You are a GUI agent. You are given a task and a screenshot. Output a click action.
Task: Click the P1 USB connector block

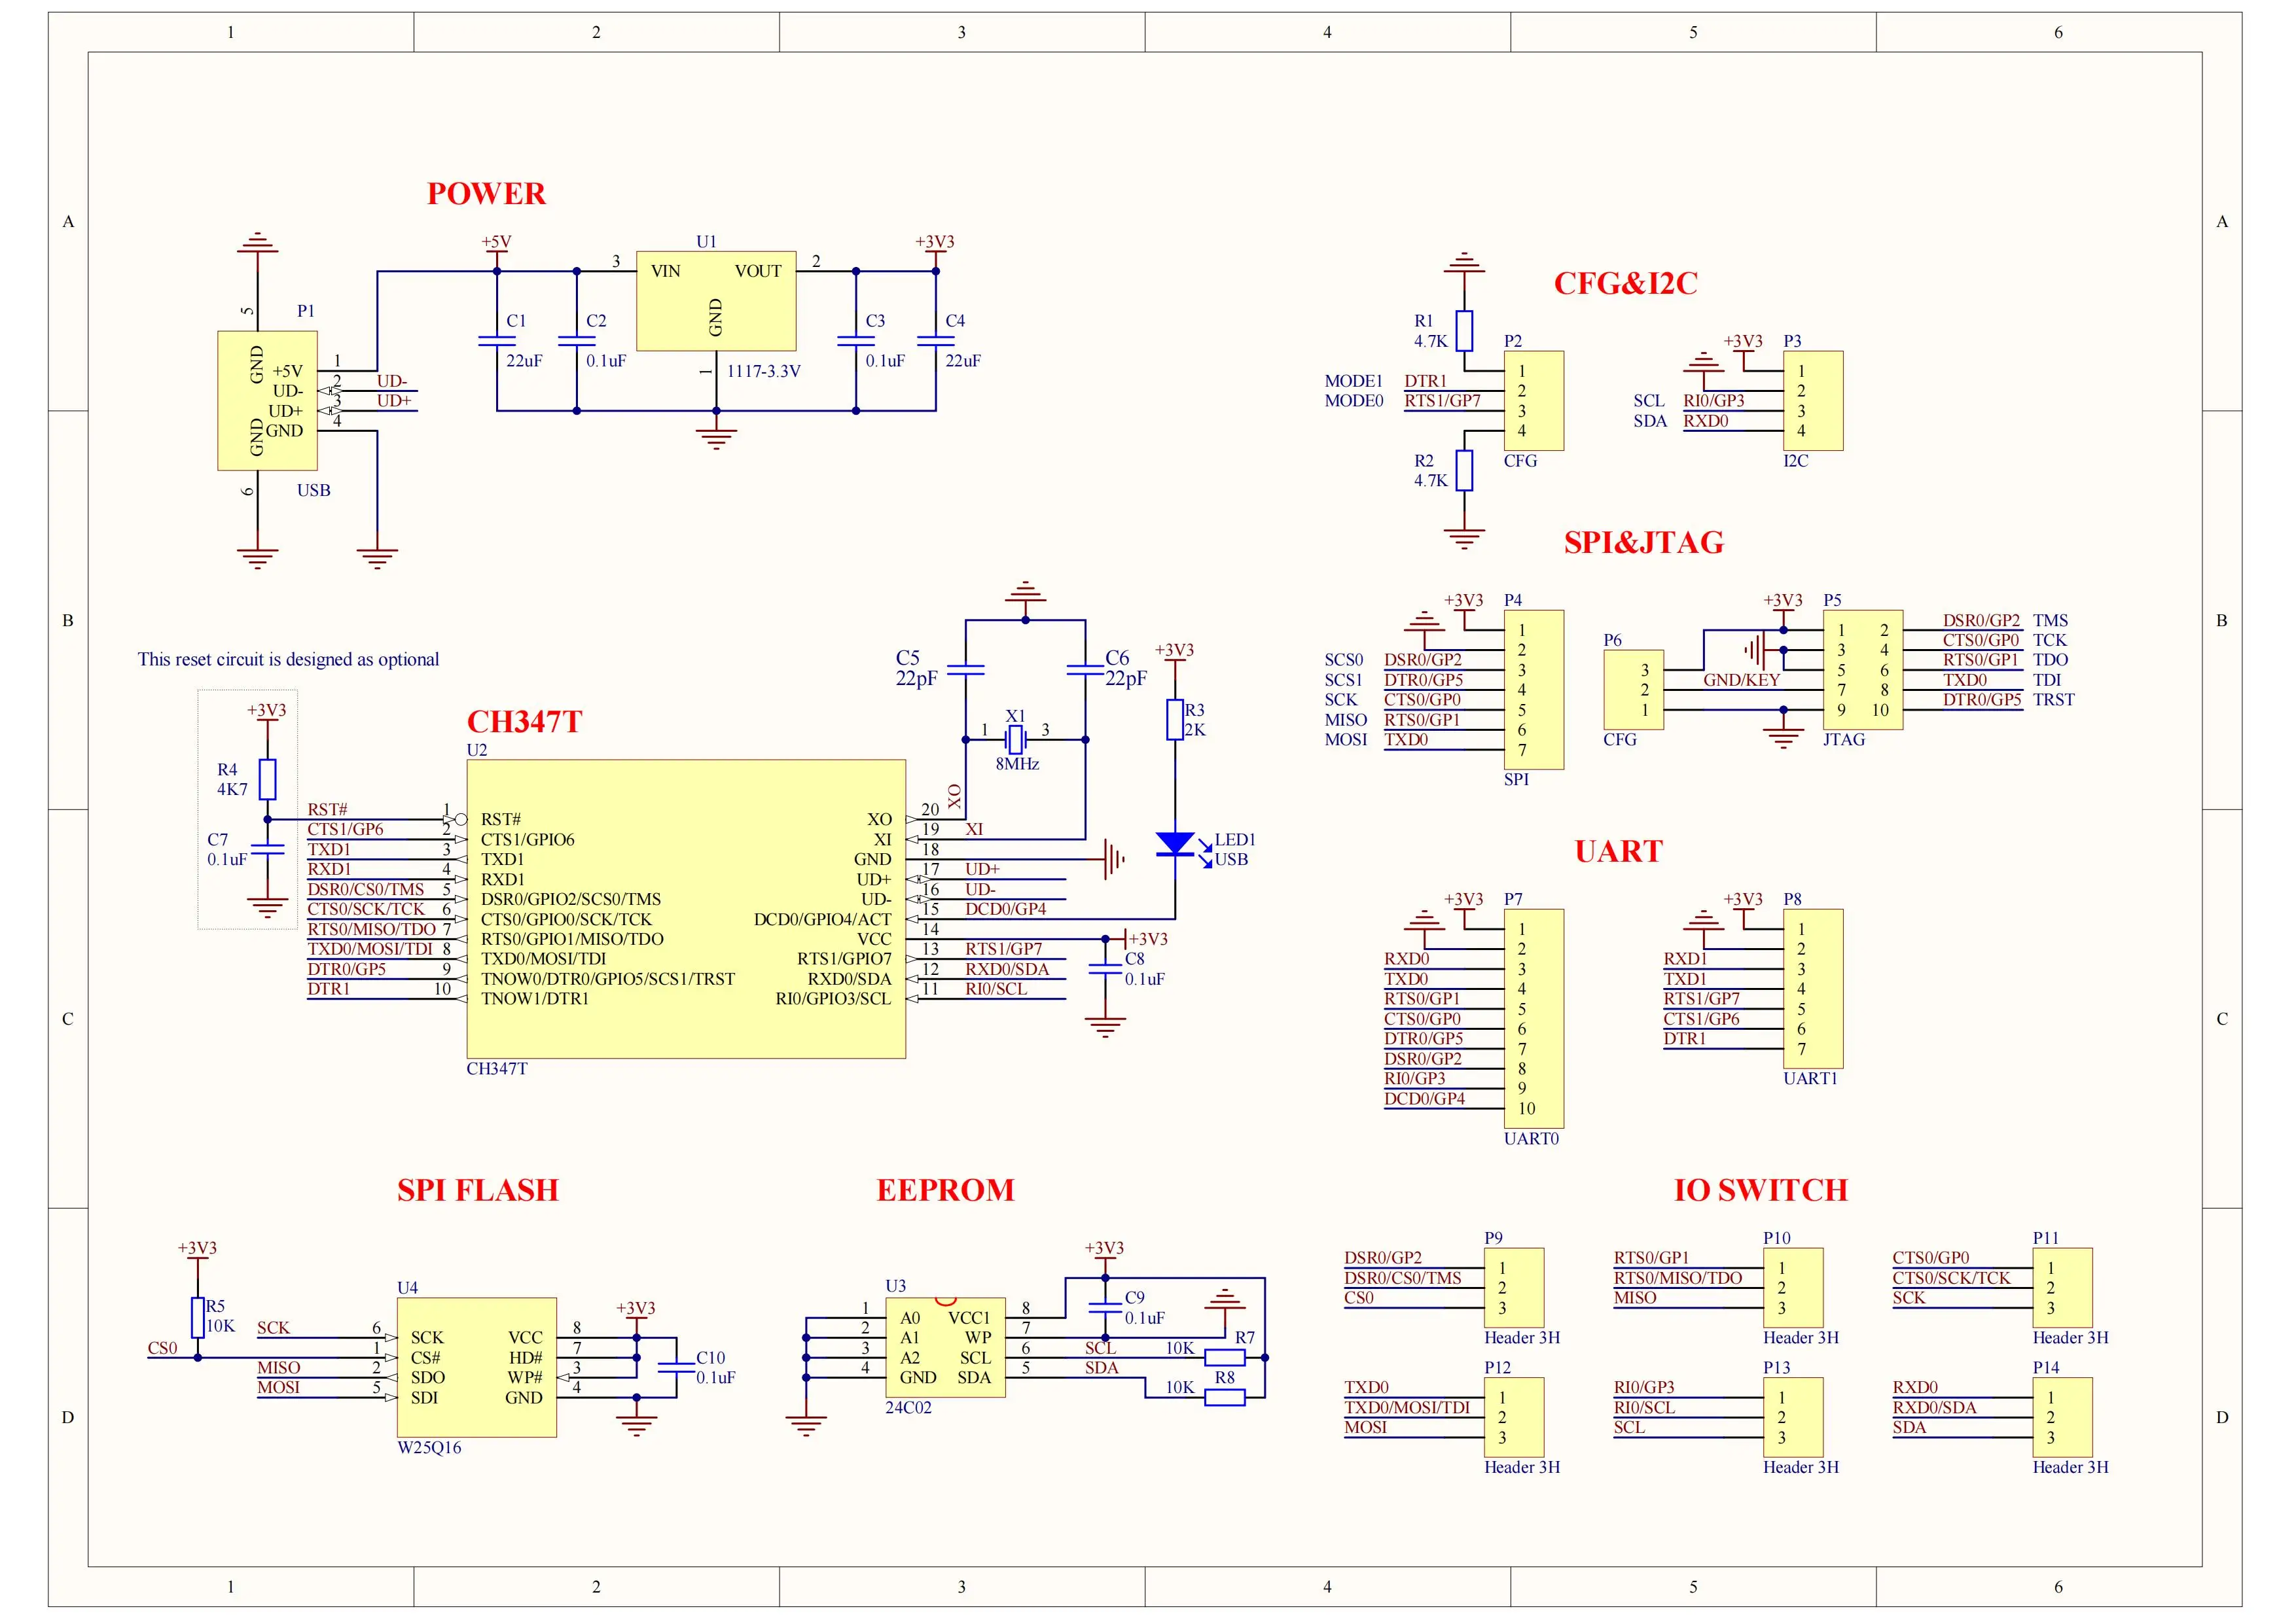[267, 400]
